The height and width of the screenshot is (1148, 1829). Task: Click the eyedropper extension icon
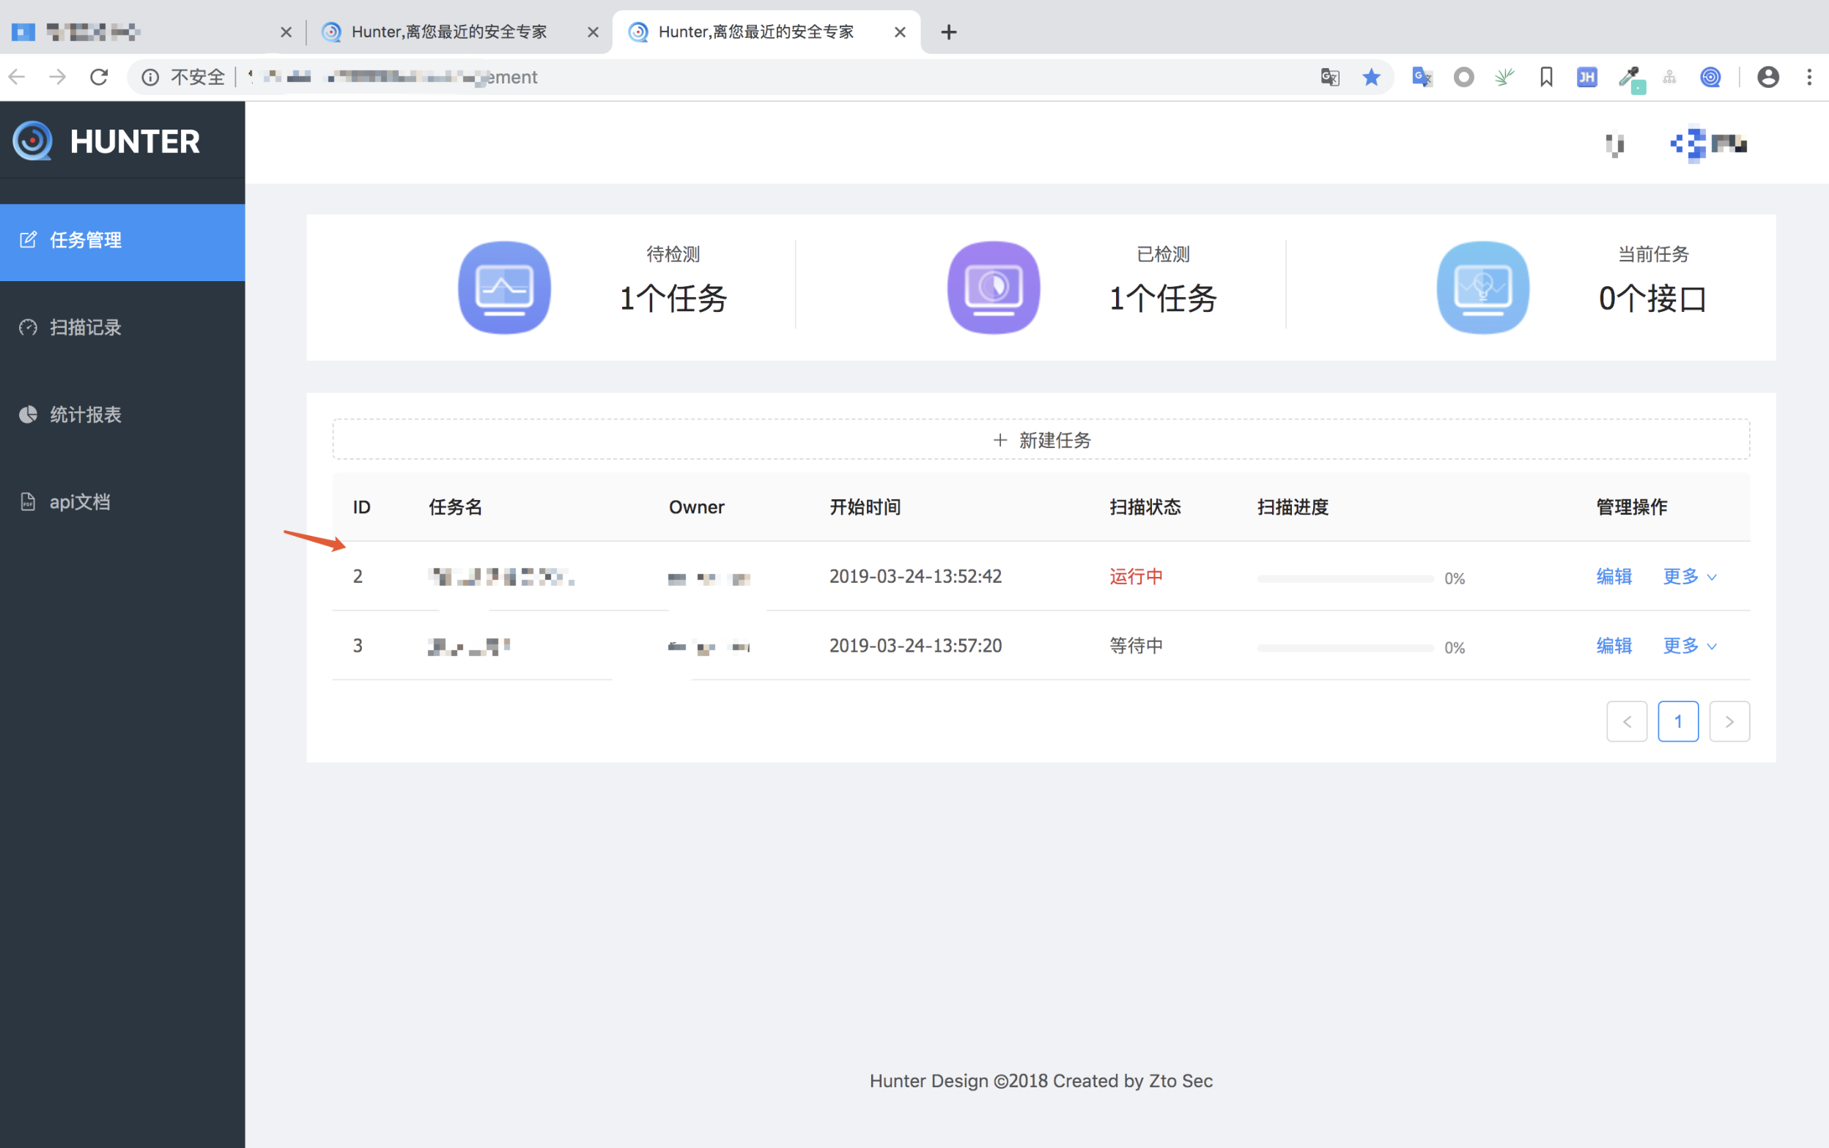[1630, 78]
